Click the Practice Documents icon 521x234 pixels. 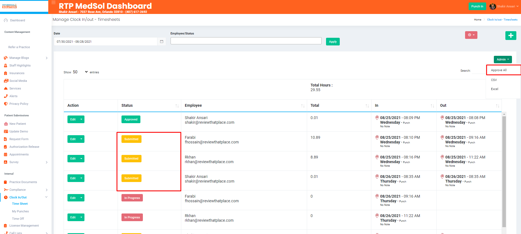click(6, 182)
